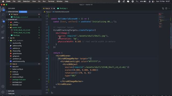Open the File menu
The height and width of the screenshot is (96, 172).
14,1
